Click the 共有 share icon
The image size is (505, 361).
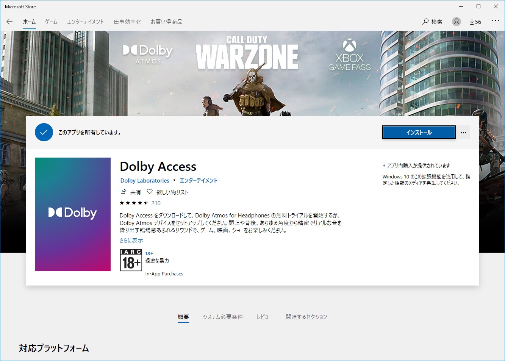(123, 192)
